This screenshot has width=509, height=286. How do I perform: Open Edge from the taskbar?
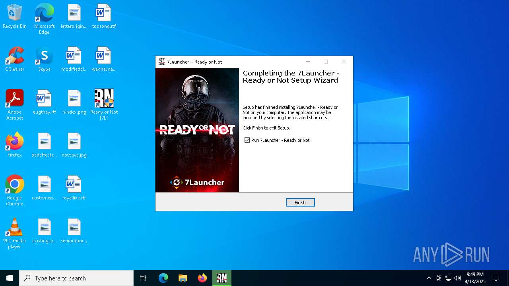coord(163,278)
